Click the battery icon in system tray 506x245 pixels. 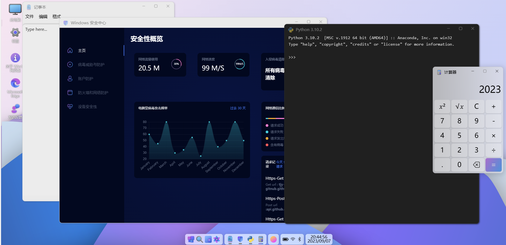pyautogui.click(x=286, y=239)
